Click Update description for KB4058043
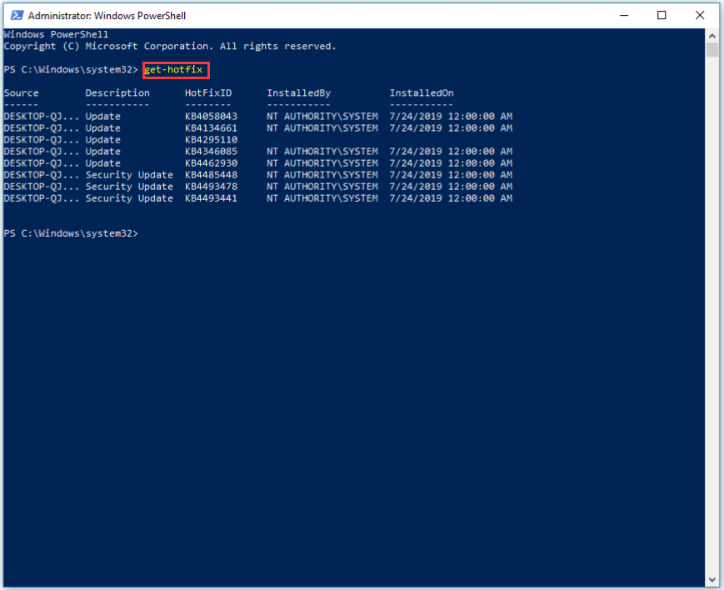Viewport: 724px width, 590px height. pyautogui.click(x=103, y=117)
